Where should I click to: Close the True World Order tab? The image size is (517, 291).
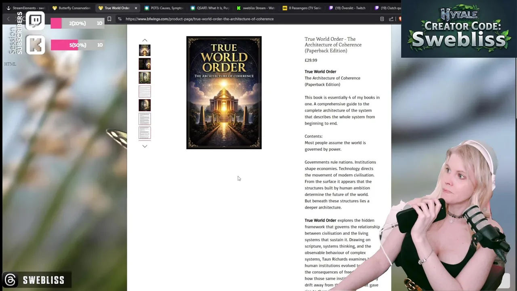coord(136,8)
